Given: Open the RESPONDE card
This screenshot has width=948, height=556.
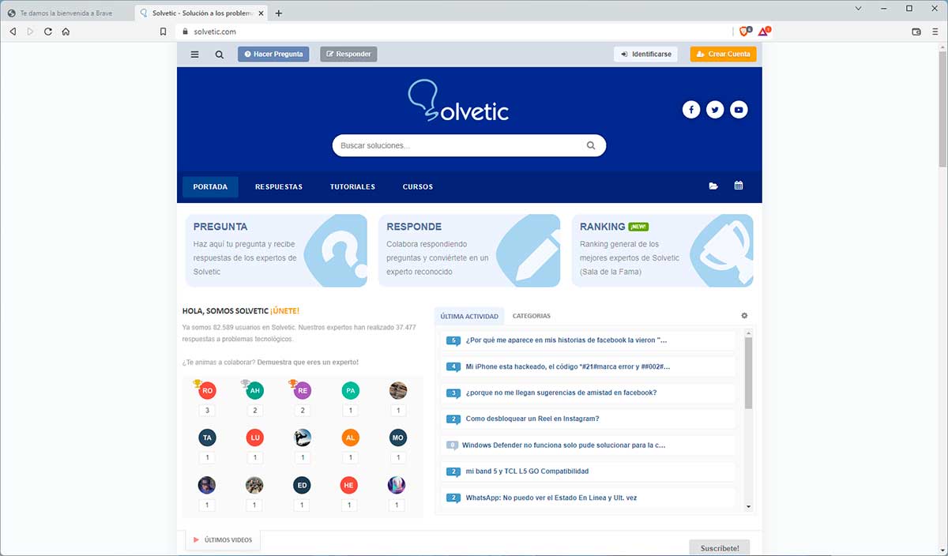Looking at the screenshot, I should coord(469,250).
